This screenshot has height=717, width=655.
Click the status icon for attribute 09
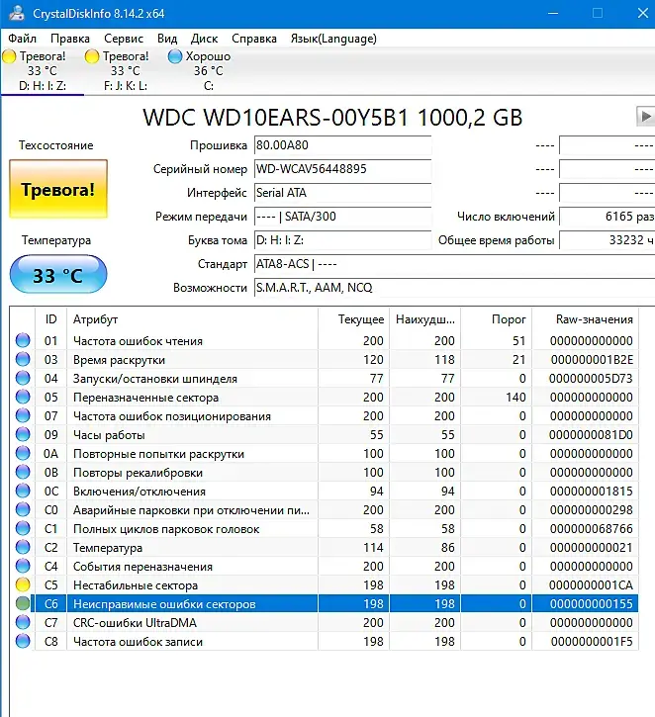coord(23,434)
